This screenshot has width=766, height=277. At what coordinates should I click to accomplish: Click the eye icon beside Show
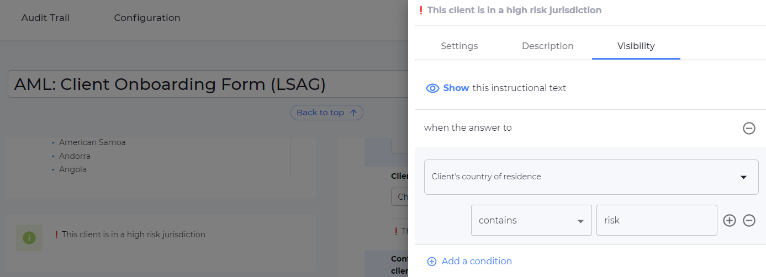(432, 88)
